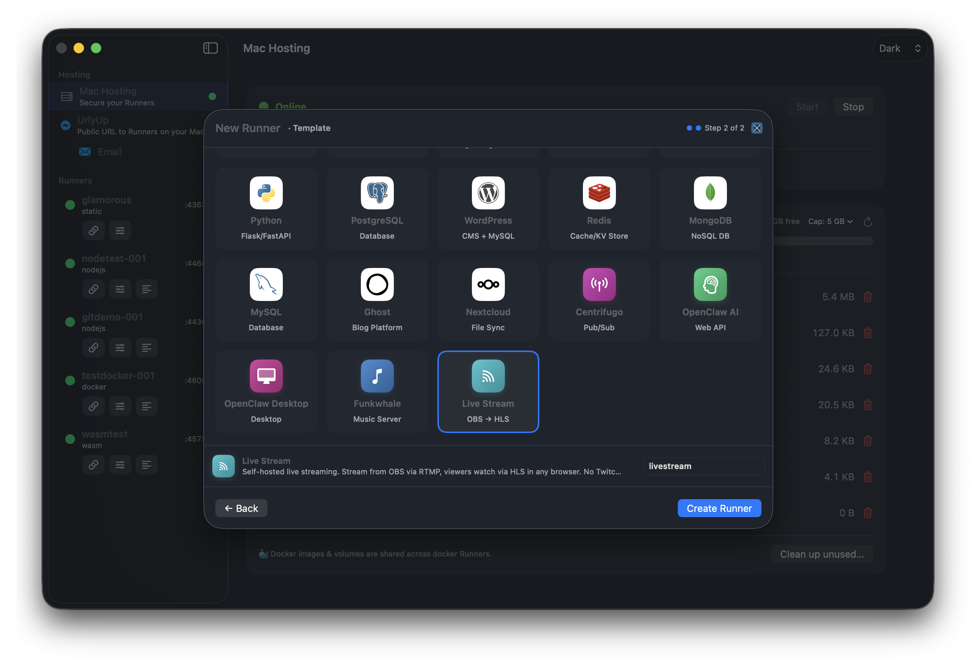The width and height of the screenshot is (976, 665).
Task: Choose the MongoDB NoSQL template
Action: click(710, 208)
